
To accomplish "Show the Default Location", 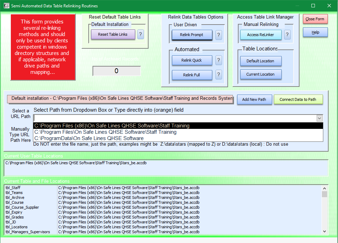I will (x=261, y=61).
